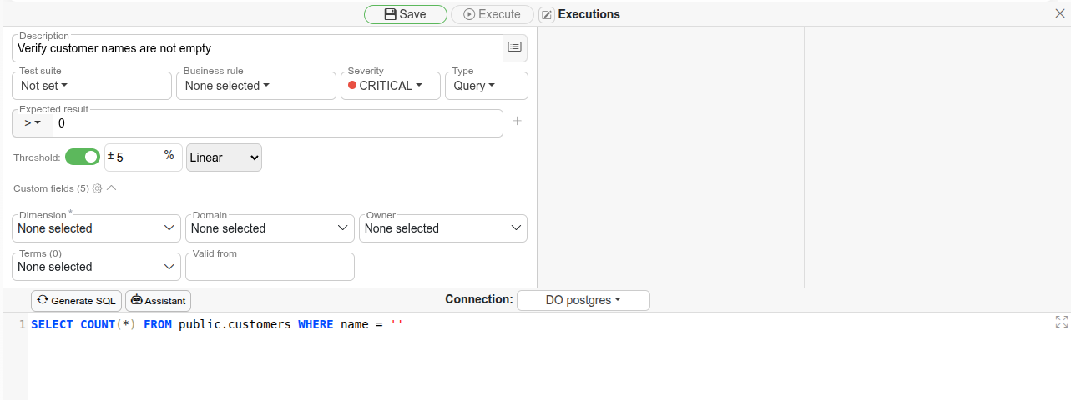Disable the Threshold toggle

click(83, 157)
